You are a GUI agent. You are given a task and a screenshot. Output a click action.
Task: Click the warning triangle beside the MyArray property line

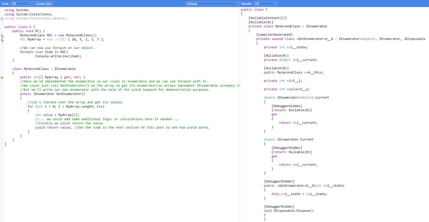(1, 78)
